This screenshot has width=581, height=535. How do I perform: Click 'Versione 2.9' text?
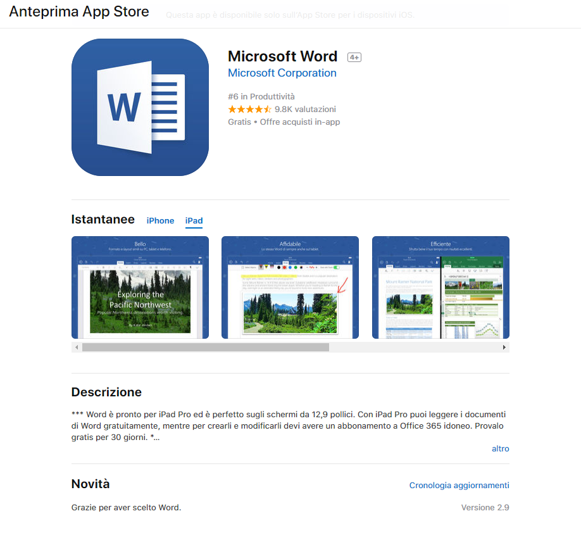[x=485, y=508]
